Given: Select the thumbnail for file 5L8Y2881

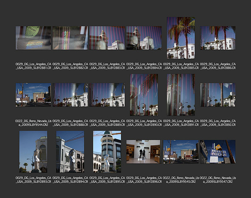Looking at the screenshot, I should point(33,38).
